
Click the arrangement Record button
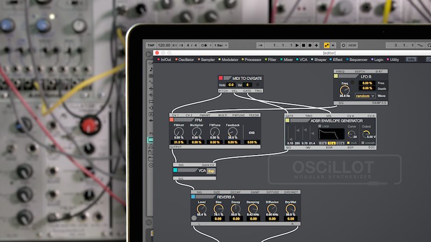tap(309, 45)
